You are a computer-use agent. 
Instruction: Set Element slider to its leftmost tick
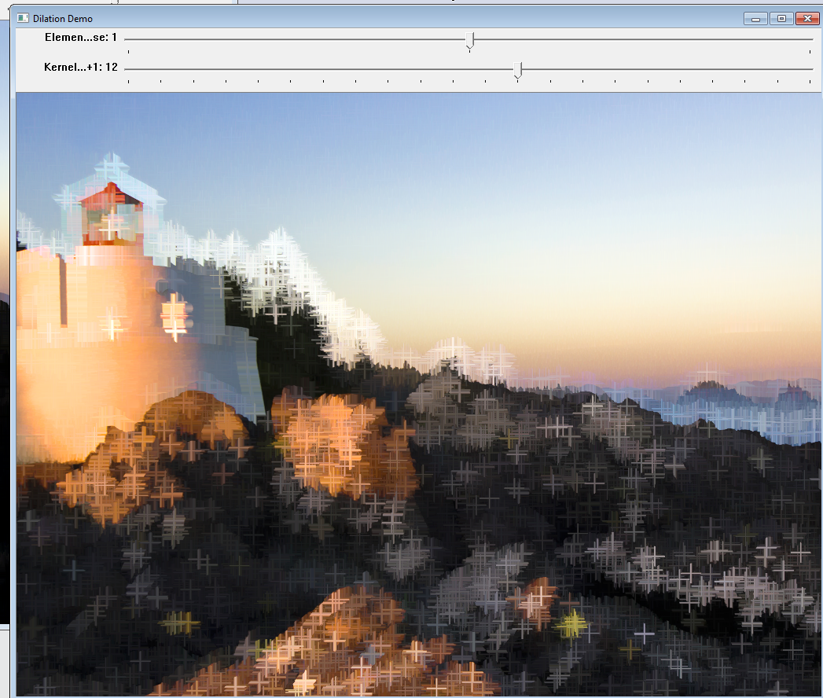(x=128, y=39)
